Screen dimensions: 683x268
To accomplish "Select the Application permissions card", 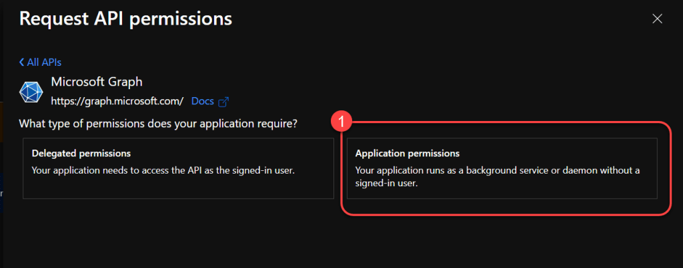I will pos(502,168).
